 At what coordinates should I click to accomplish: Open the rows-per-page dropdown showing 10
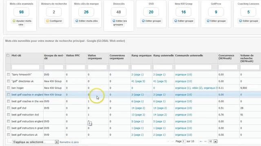point(213,142)
